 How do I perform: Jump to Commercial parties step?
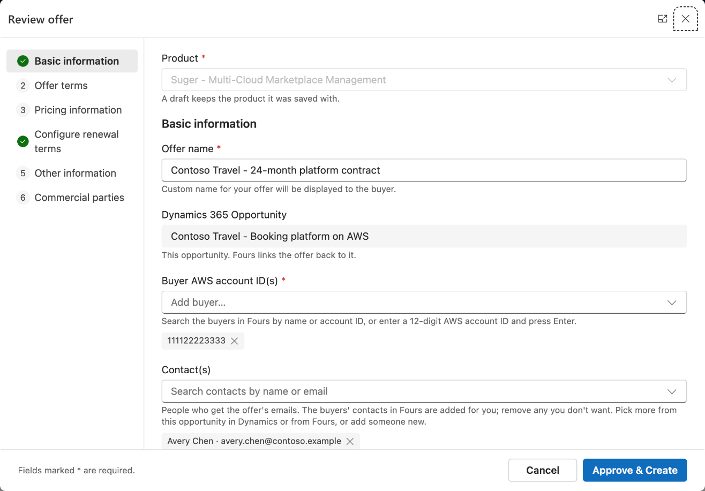click(x=72, y=198)
